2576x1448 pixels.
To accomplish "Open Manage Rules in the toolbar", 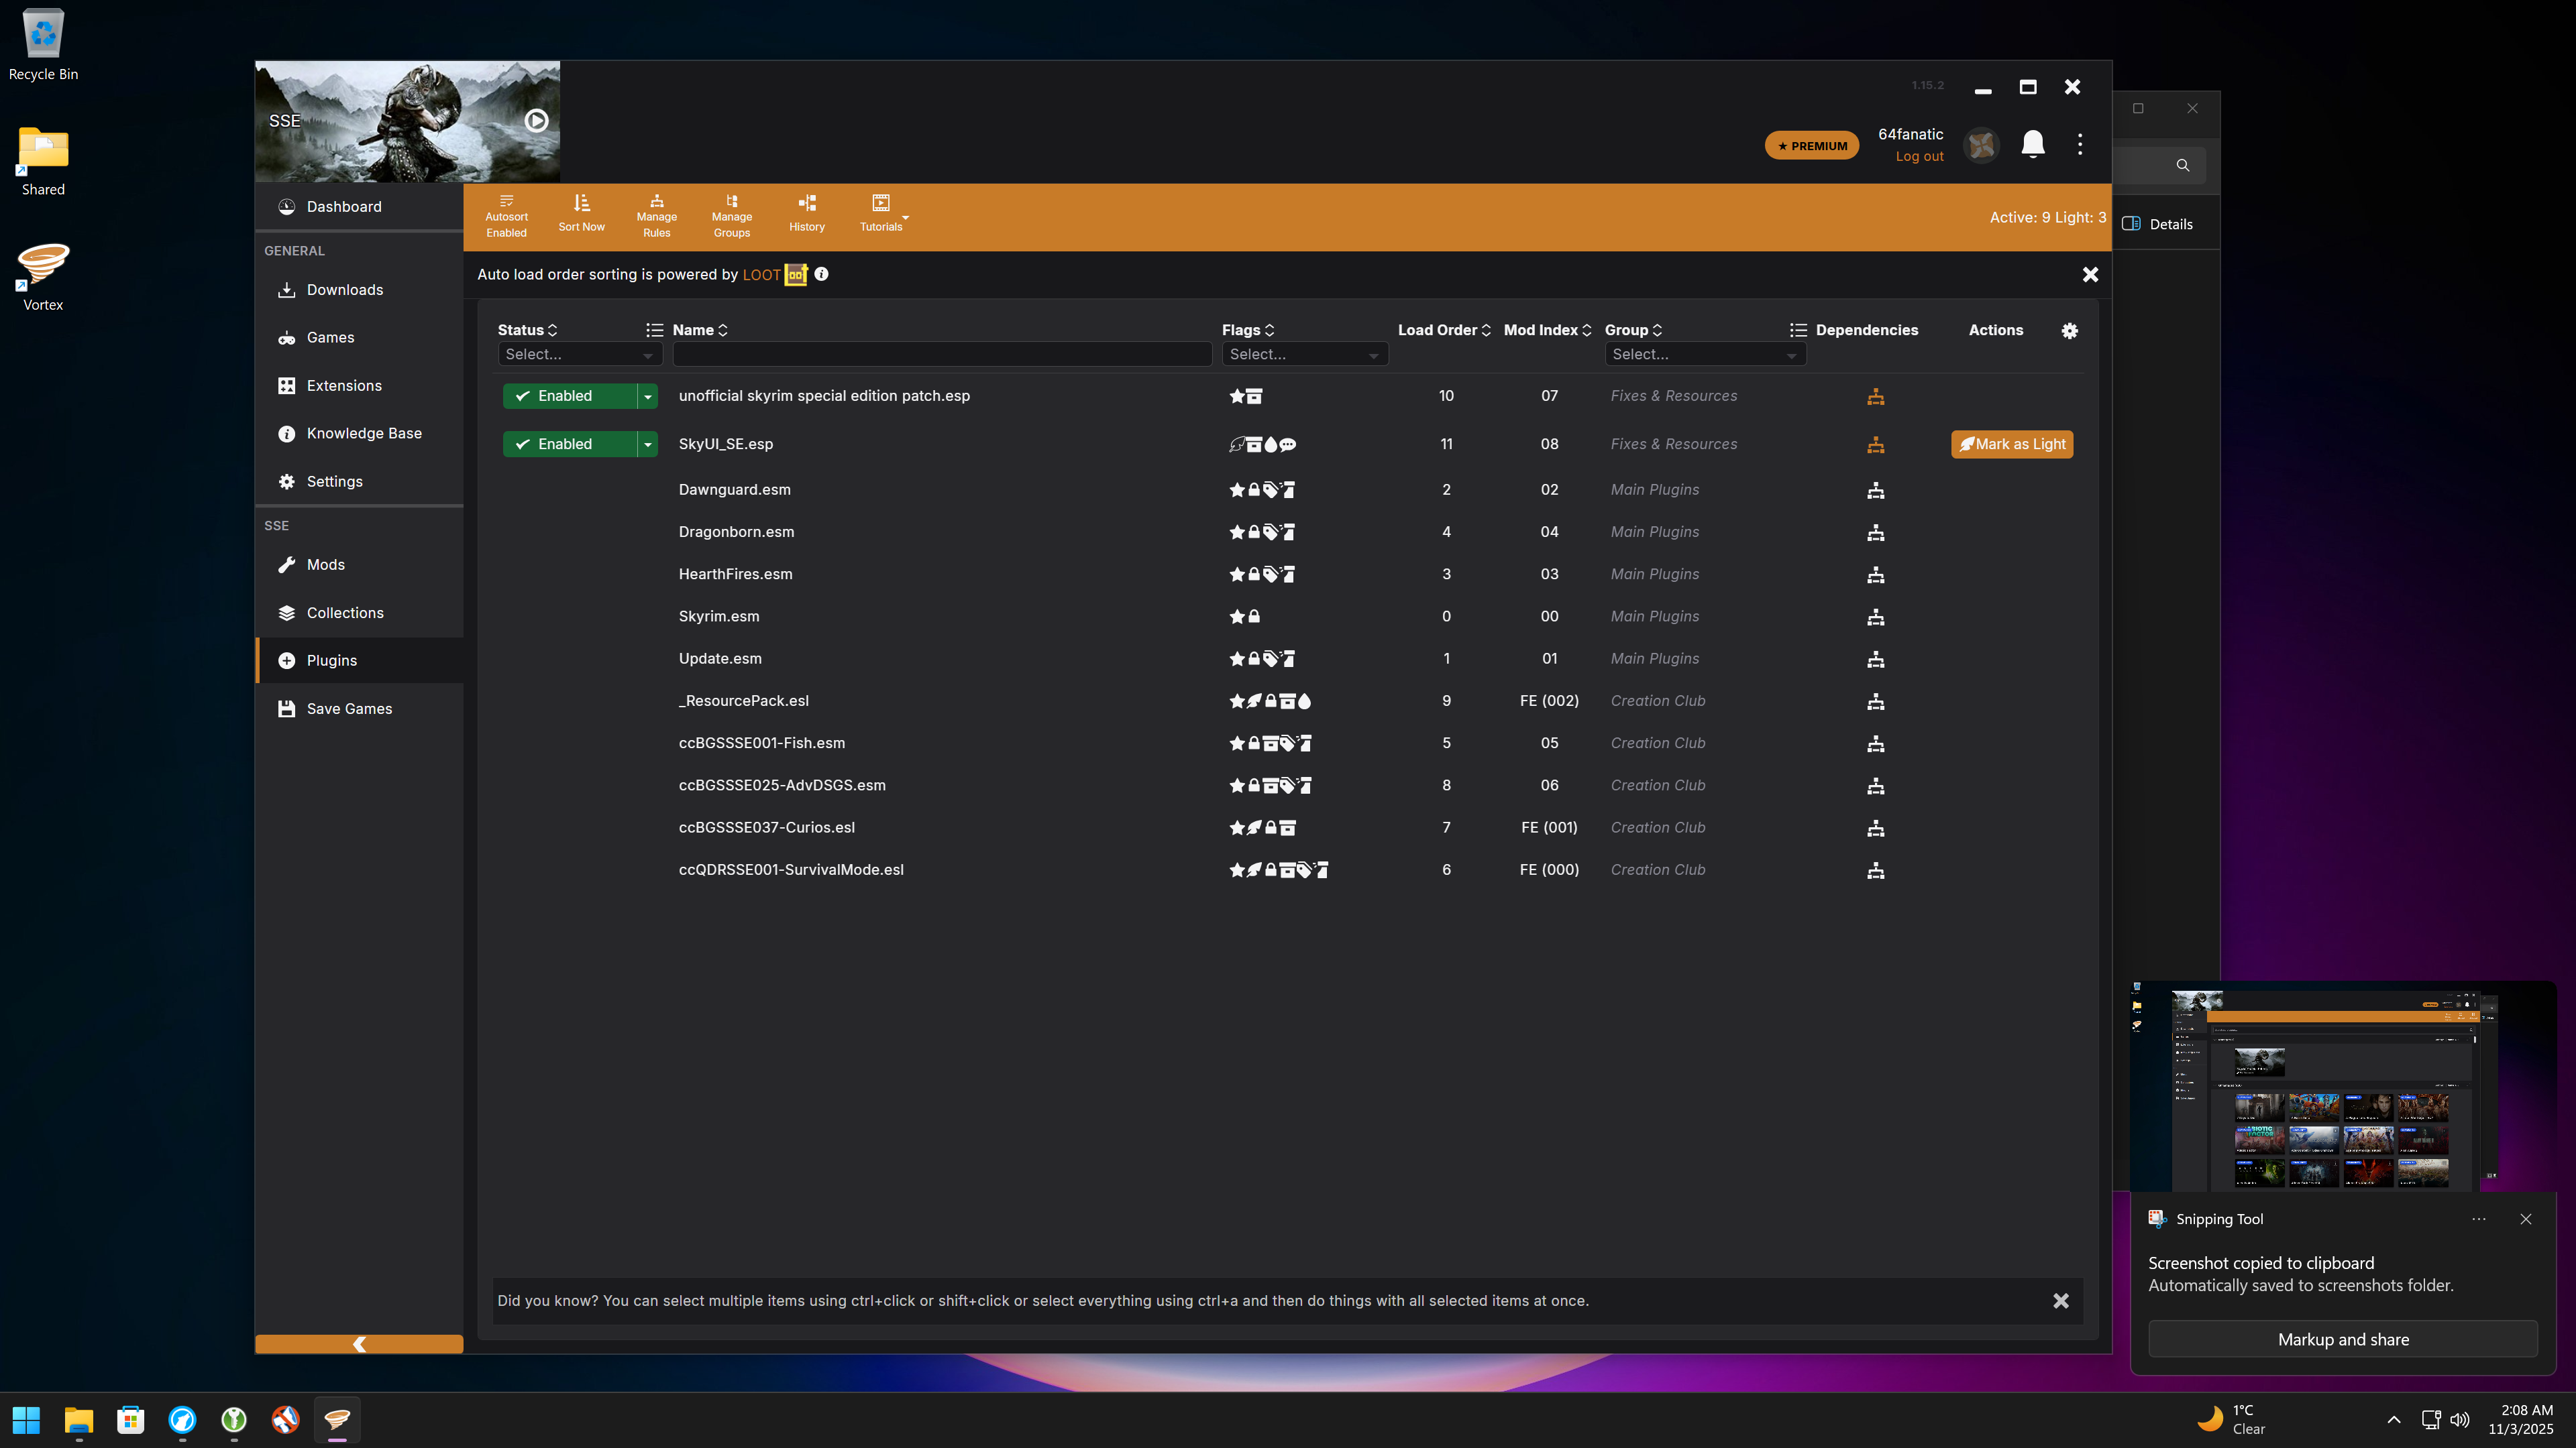I will 656,215.
